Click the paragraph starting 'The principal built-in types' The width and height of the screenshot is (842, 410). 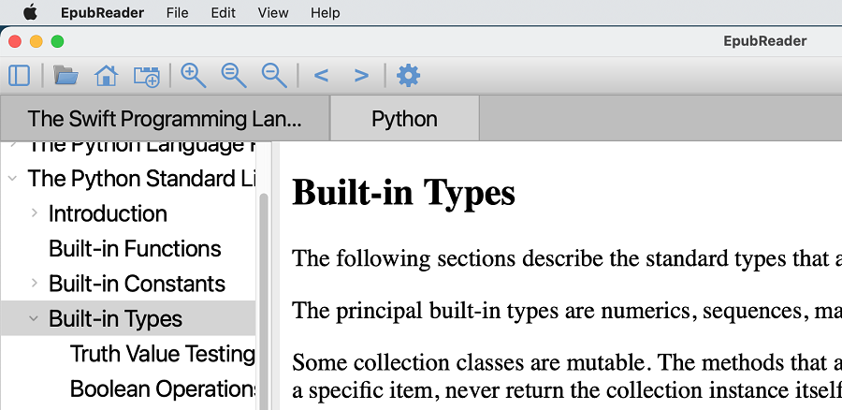coord(567,311)
